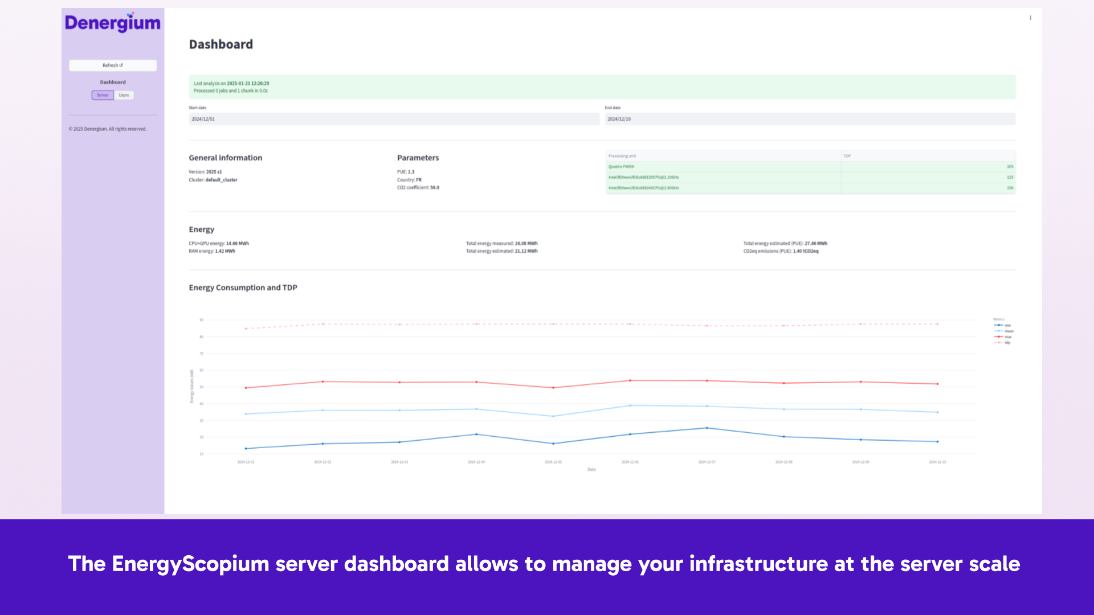The height and width of the screenshot is (615, 1094).
Task: Click Total energy estimated (PUE) 27.46 MWh
Action: pos(785,244)
